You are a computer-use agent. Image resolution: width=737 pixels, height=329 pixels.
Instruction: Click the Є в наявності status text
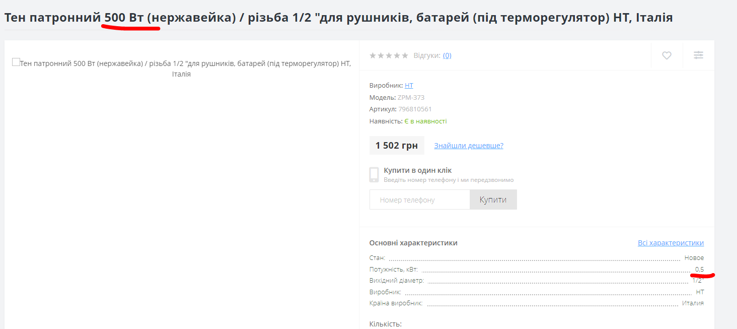[x=425, y=121]
